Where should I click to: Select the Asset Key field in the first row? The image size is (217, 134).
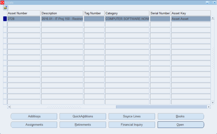coord(191,19)
